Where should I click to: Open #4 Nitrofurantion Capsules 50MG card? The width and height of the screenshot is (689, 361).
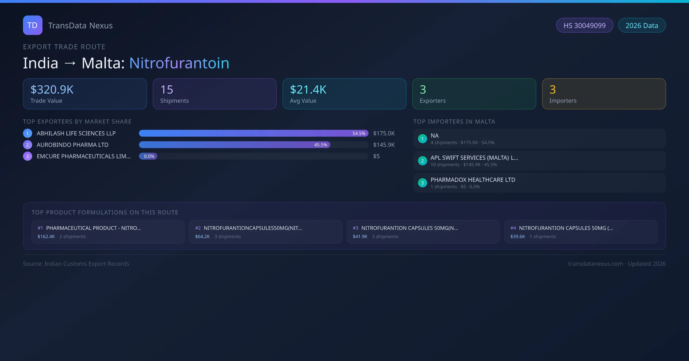(x=580, y=232)
